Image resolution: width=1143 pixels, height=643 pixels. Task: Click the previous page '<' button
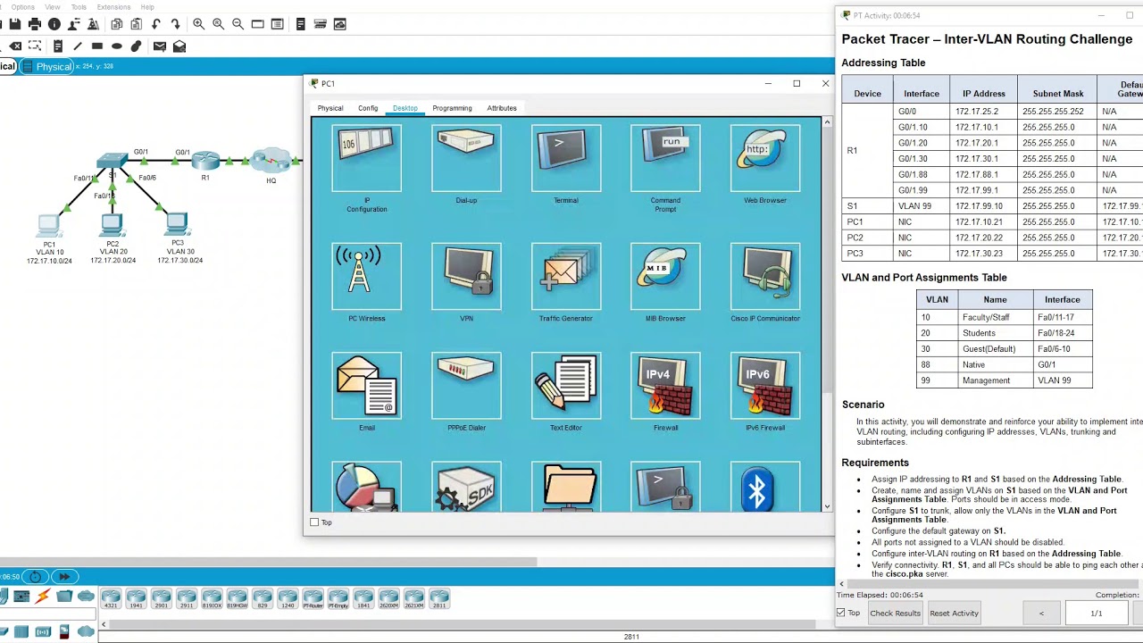point(1041,614)
